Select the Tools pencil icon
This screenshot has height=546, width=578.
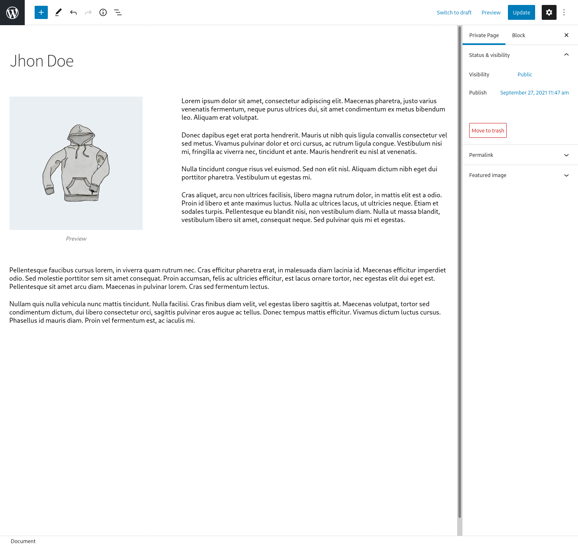click(x=58, y=12)
